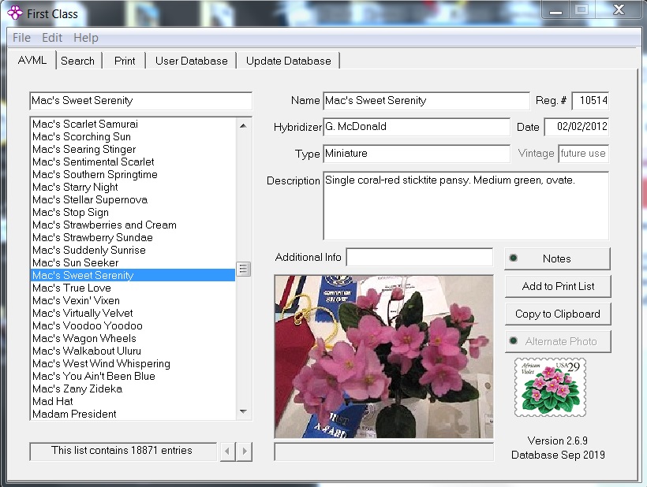Open the File menu
Screen dimensions: 647x487
(x=21, y=38)
